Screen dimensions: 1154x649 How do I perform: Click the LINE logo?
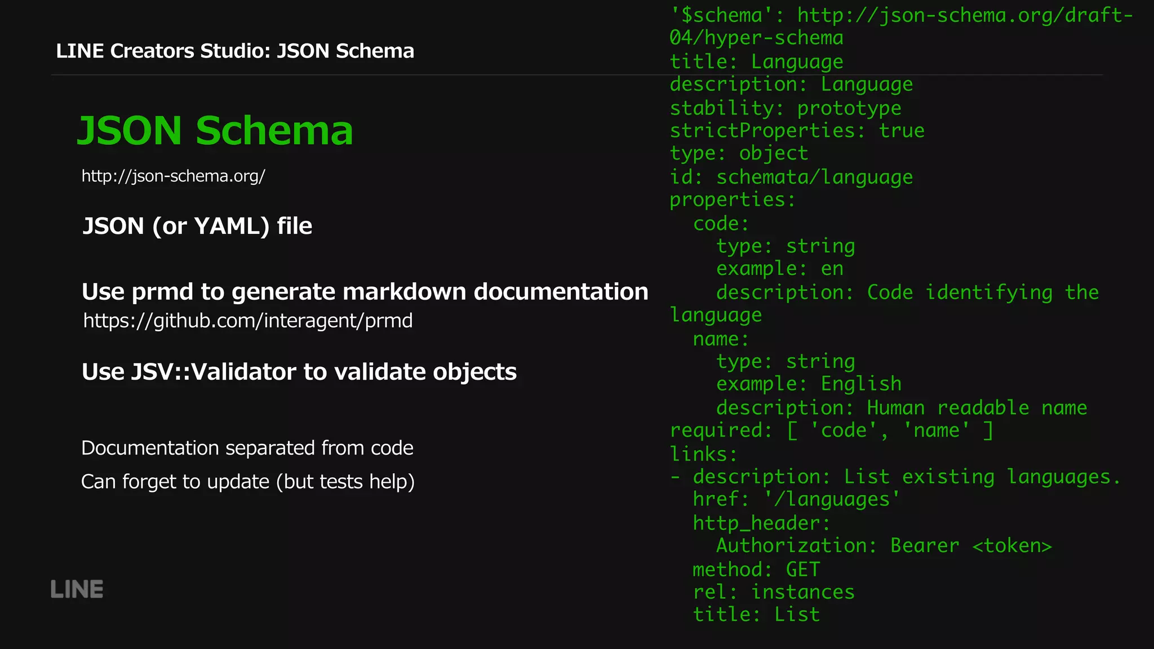77,589
